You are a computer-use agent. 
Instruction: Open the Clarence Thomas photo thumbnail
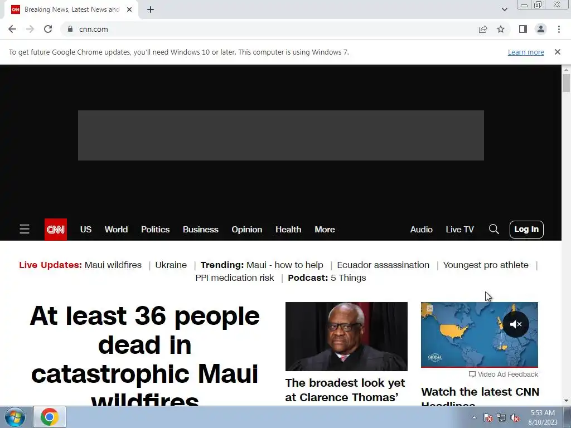pyautogui.click(x=346, y=336)
